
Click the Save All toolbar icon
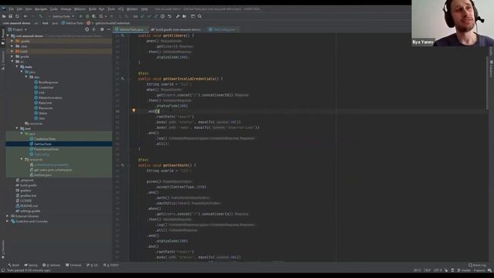(x=10, y=16)
